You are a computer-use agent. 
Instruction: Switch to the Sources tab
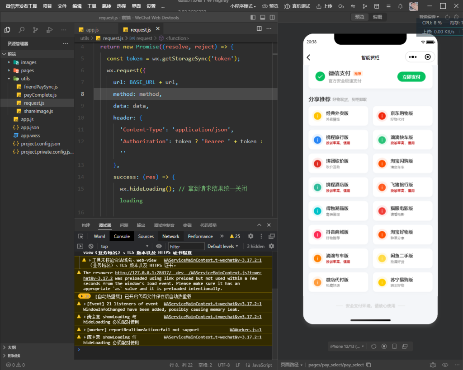point(146,236)
